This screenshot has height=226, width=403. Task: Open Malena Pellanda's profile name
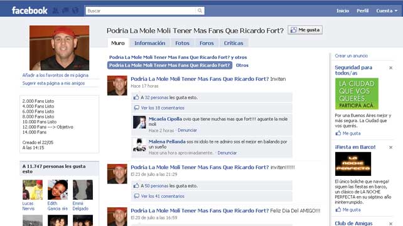tap(167, 141)
